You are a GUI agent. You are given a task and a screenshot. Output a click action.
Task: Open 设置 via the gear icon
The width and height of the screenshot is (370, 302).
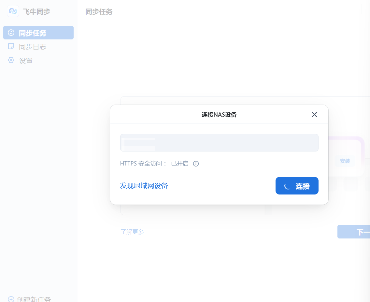(11, 60)
